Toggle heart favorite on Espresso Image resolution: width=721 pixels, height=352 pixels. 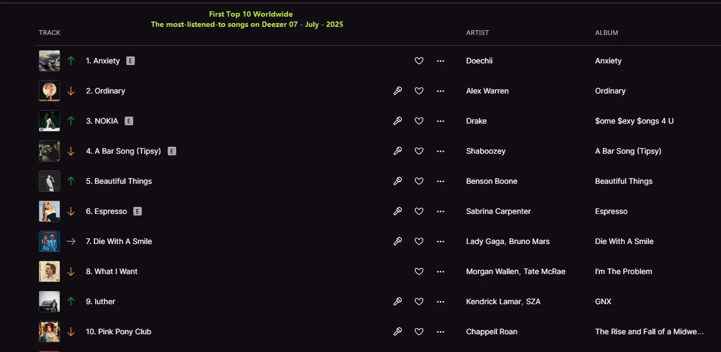[419, 211]
